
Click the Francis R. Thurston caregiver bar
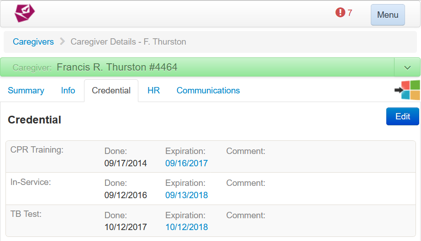coord(196,67)
